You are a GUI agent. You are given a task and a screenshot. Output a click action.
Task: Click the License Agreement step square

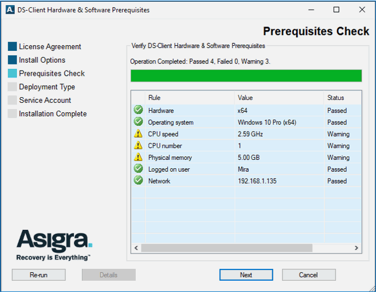pos(12,46)
